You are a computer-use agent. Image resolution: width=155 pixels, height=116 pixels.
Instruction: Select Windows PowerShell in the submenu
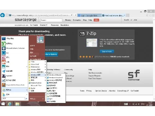click(56, 78)
